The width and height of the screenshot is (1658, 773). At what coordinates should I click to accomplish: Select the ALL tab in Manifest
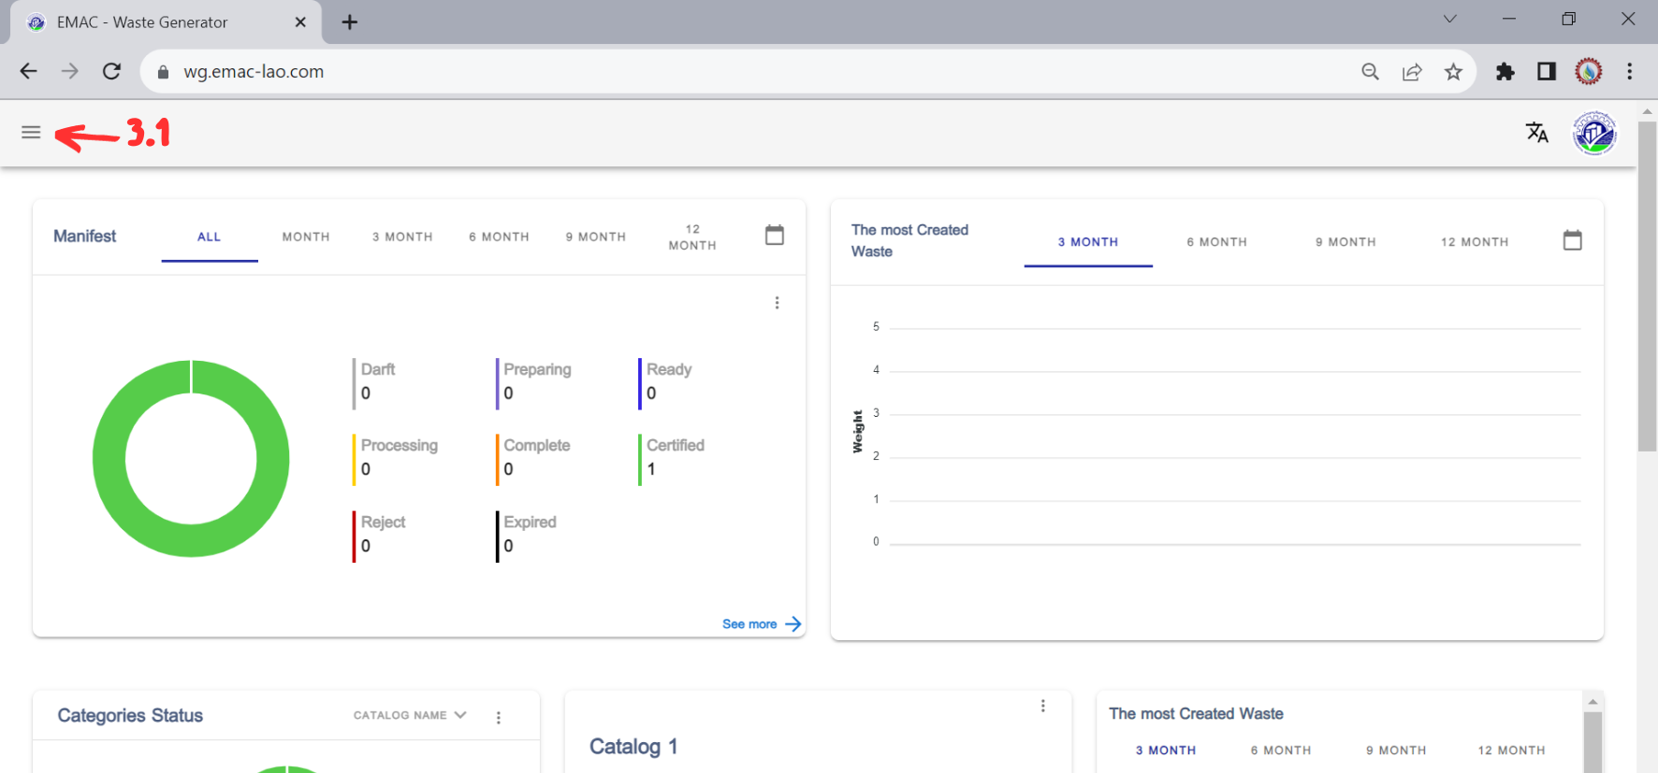click(209, 237)
